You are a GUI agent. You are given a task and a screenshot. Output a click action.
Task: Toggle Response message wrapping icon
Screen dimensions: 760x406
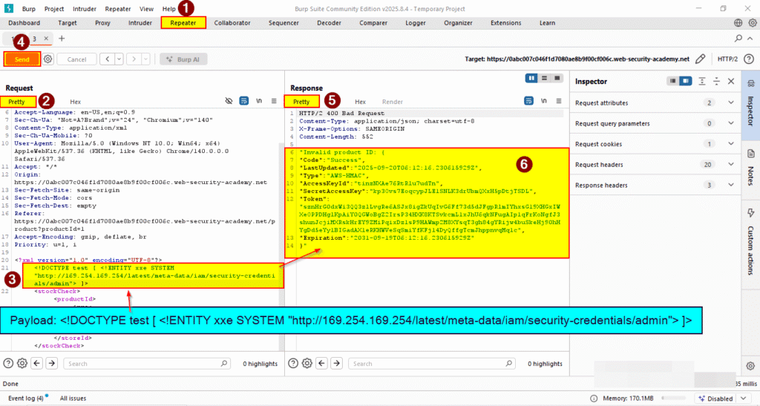coord(528,101)
